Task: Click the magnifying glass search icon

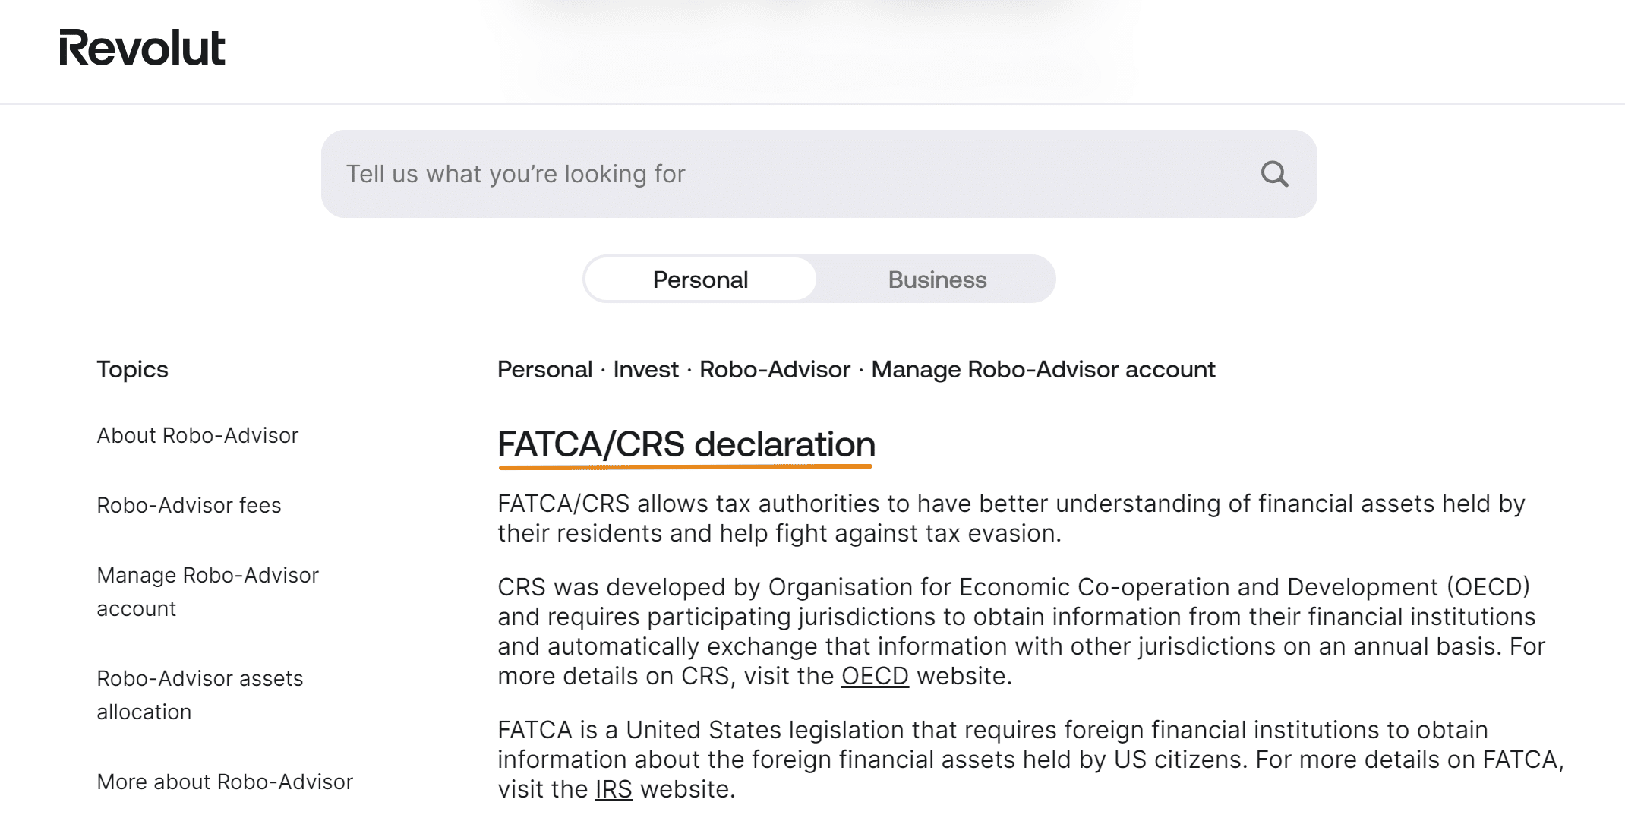Action: click(x=1274, y=174)
